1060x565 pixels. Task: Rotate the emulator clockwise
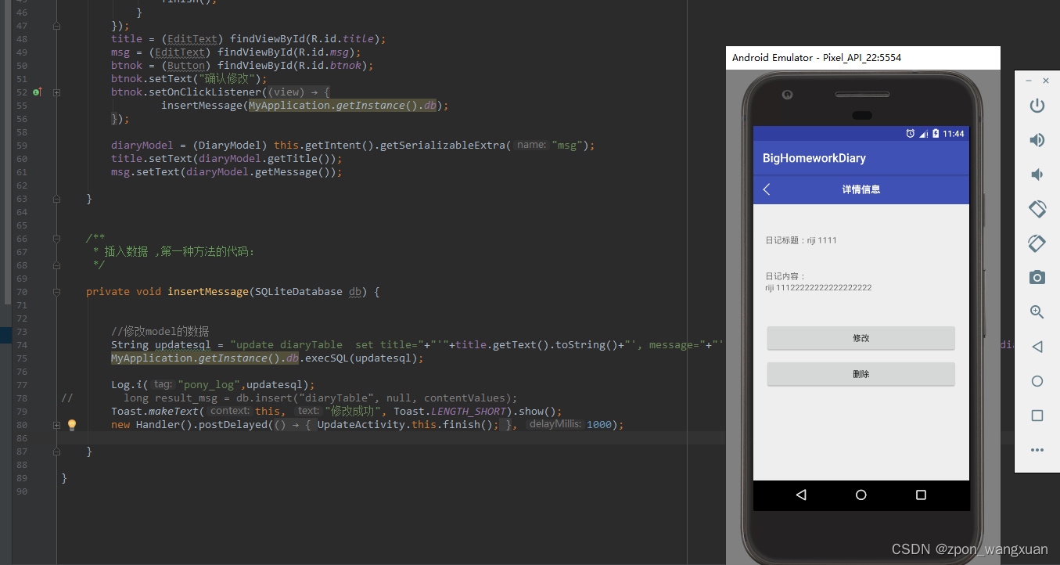[x=1037, y=243]
